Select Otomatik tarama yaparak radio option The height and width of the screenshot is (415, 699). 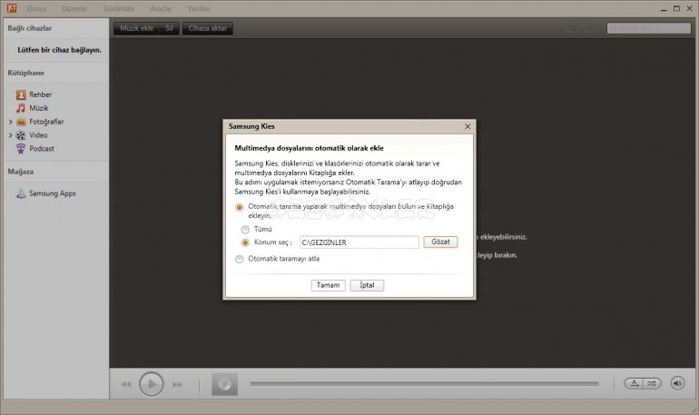tap(240, 207)
